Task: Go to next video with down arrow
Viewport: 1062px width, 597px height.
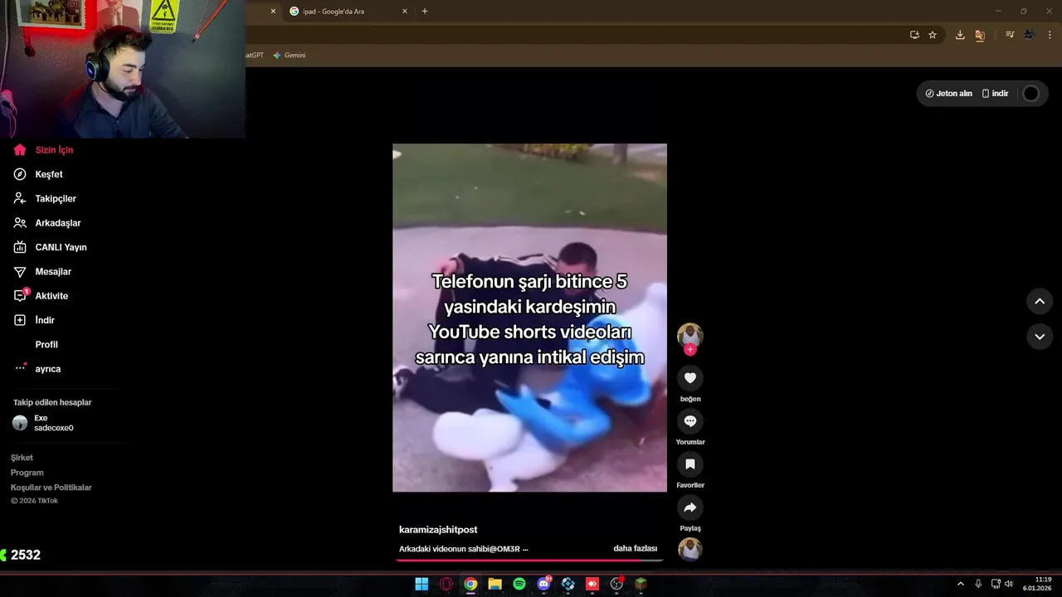Action: [1040, 337]
